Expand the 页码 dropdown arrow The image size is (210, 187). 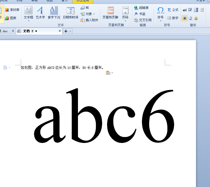[125, 21]
